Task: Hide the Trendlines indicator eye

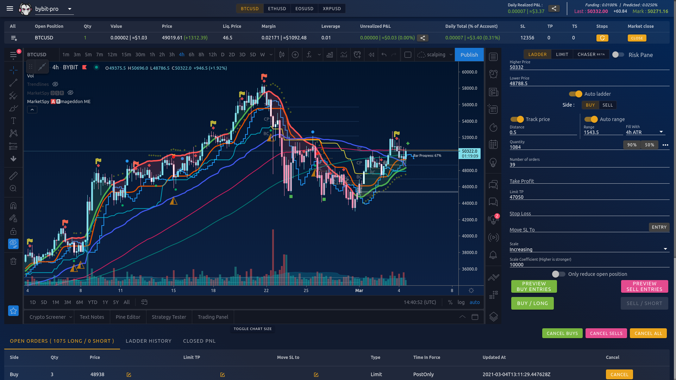Action: point(55,84)
